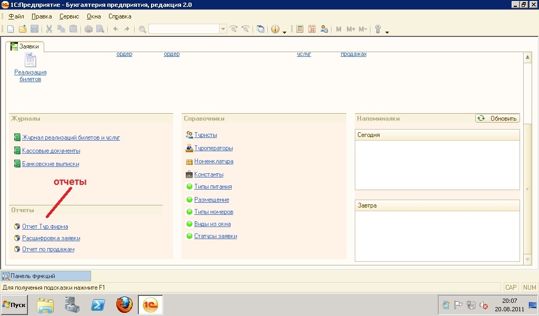Click the New document toolbar icon

click(x=11, y=29)
